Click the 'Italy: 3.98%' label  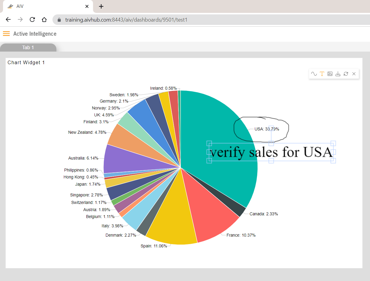pos(112,226)
